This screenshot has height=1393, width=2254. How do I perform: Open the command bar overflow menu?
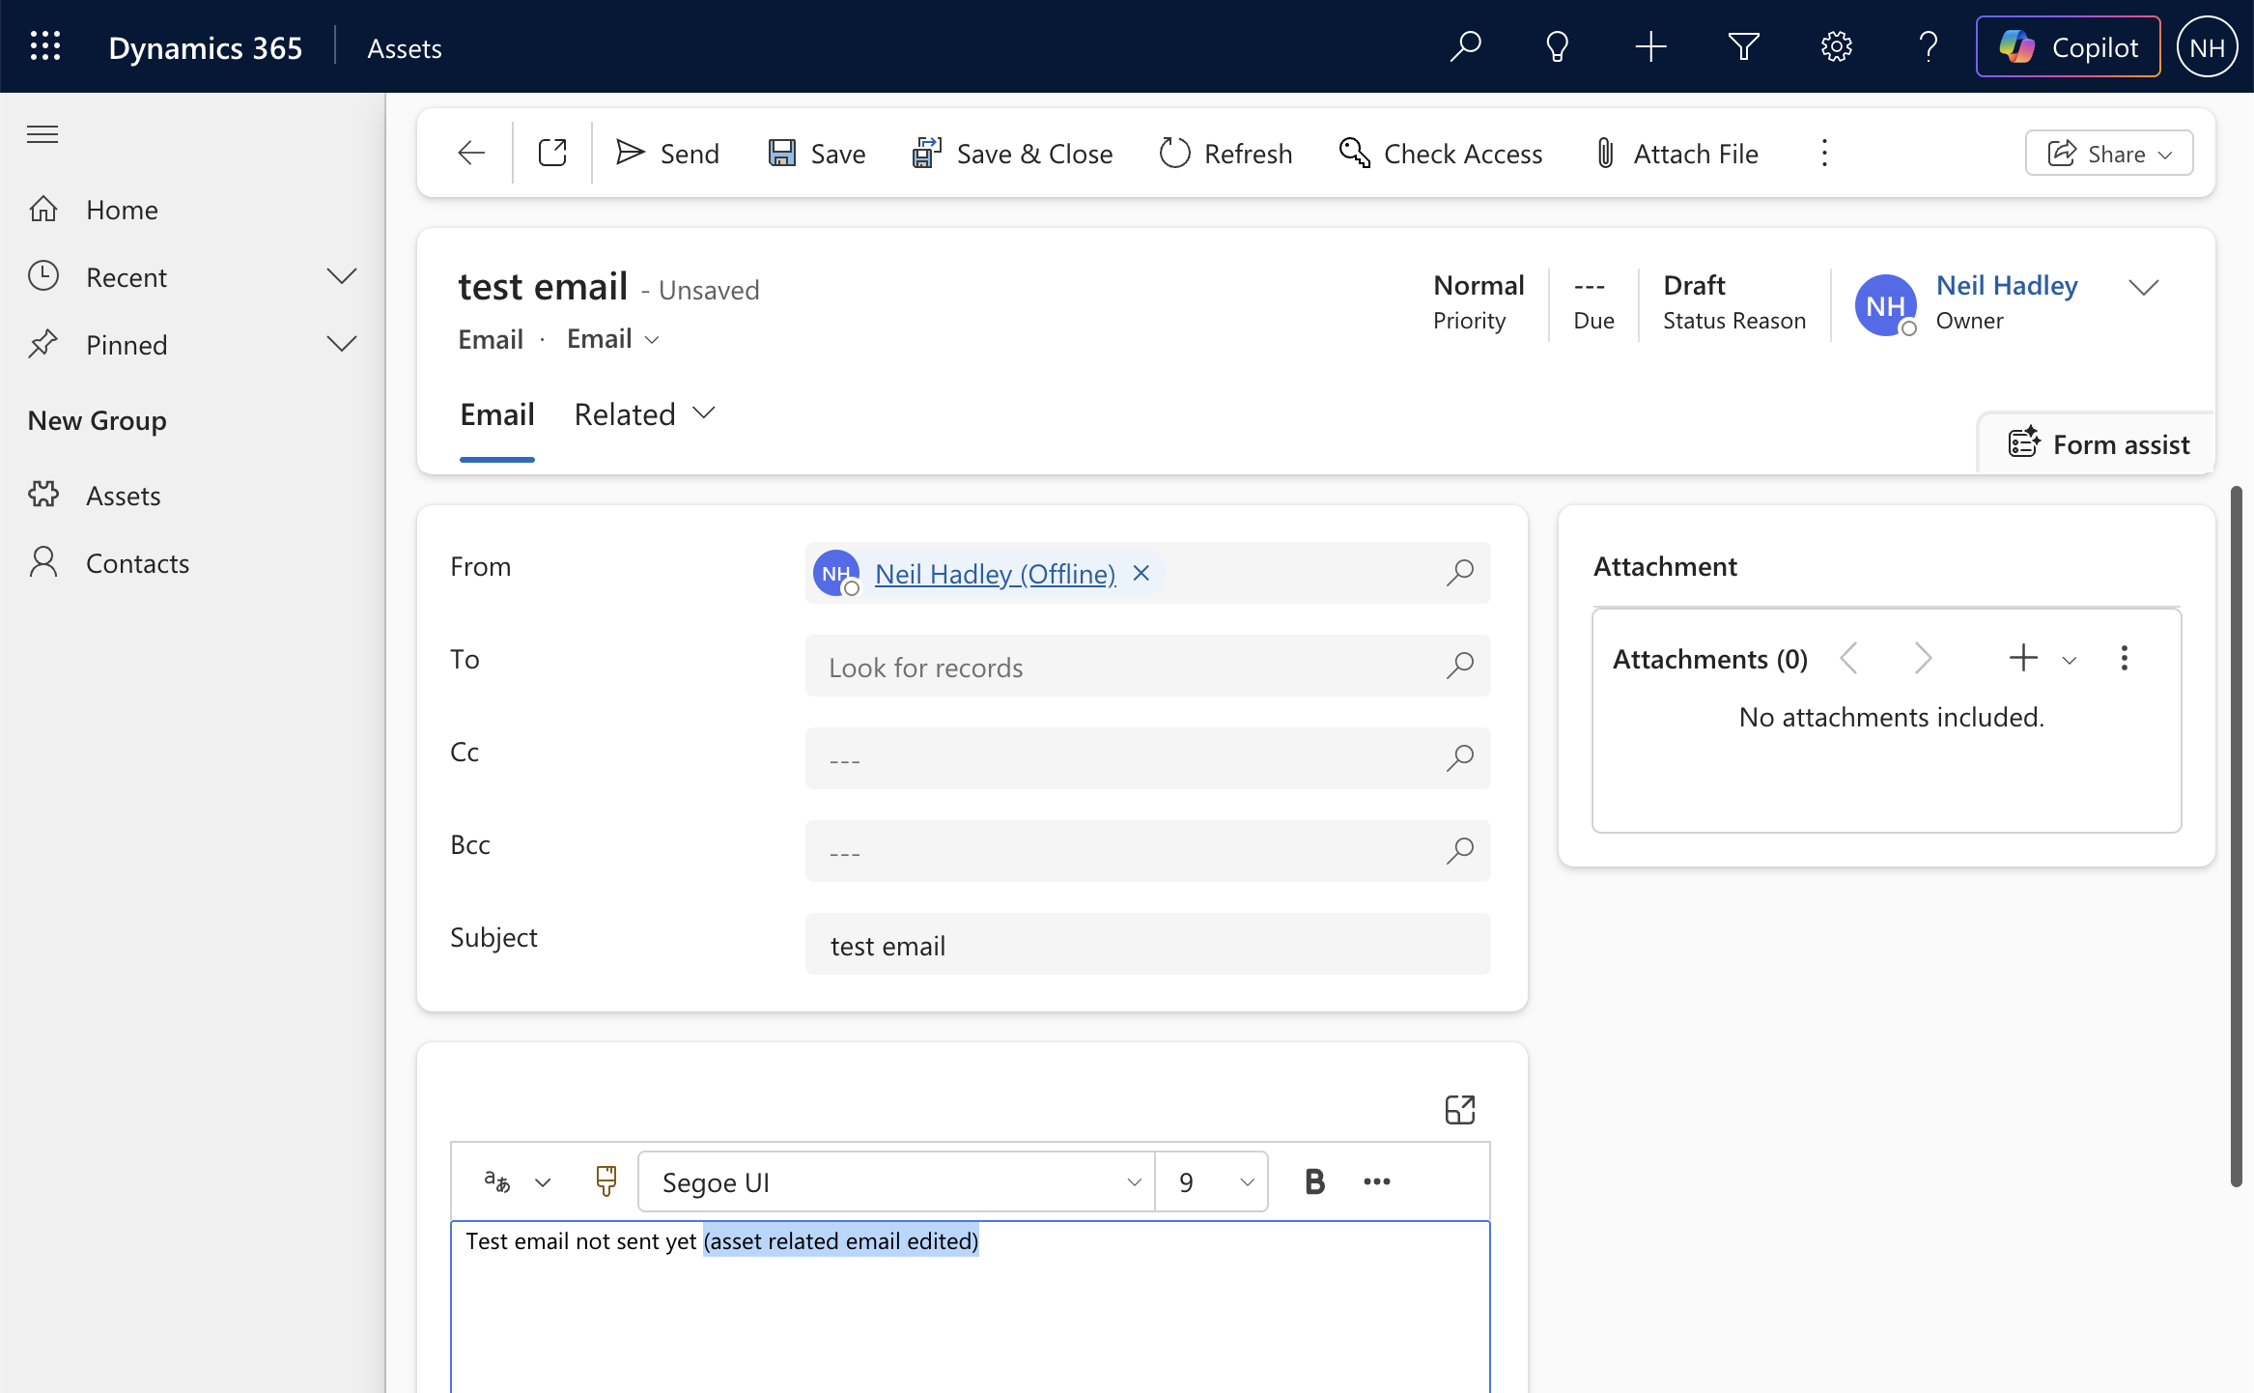1824,153
